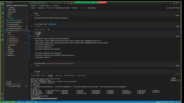Expand the .vscode folder
Screen dimensions: 184x103
tap(10, 14)
